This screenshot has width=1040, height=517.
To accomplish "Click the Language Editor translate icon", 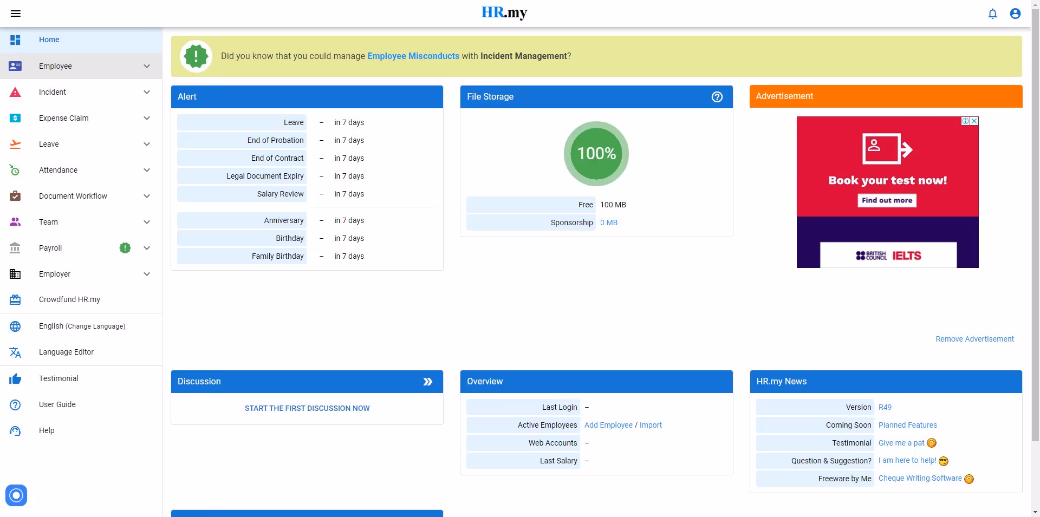I will point(15,352).
